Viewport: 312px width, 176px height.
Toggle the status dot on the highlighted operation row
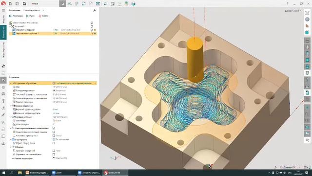click(x=95, y=34)
